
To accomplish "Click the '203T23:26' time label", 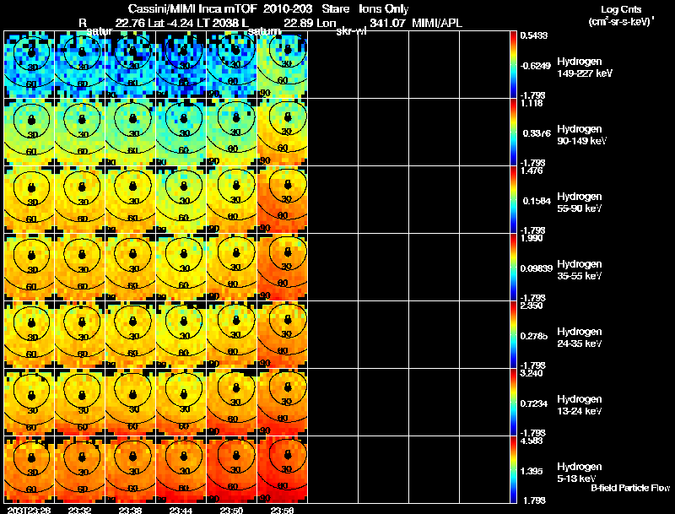I will pyautogui.click(x=30, y=510).
